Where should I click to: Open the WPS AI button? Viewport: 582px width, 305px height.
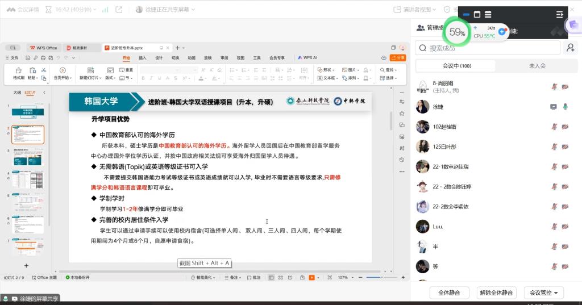coord(307,58)
